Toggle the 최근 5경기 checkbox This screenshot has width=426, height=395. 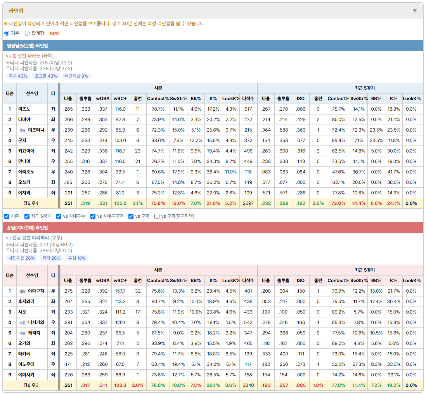27,216
